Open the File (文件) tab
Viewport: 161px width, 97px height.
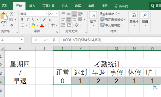pyautogui.click(x=5, y=5)
